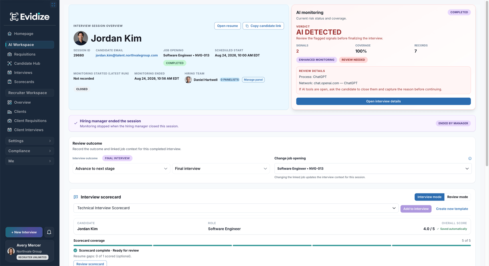Toggle the sidebar collapse icon at top
This screenshot has height=266, width=489.
point(53,5)
